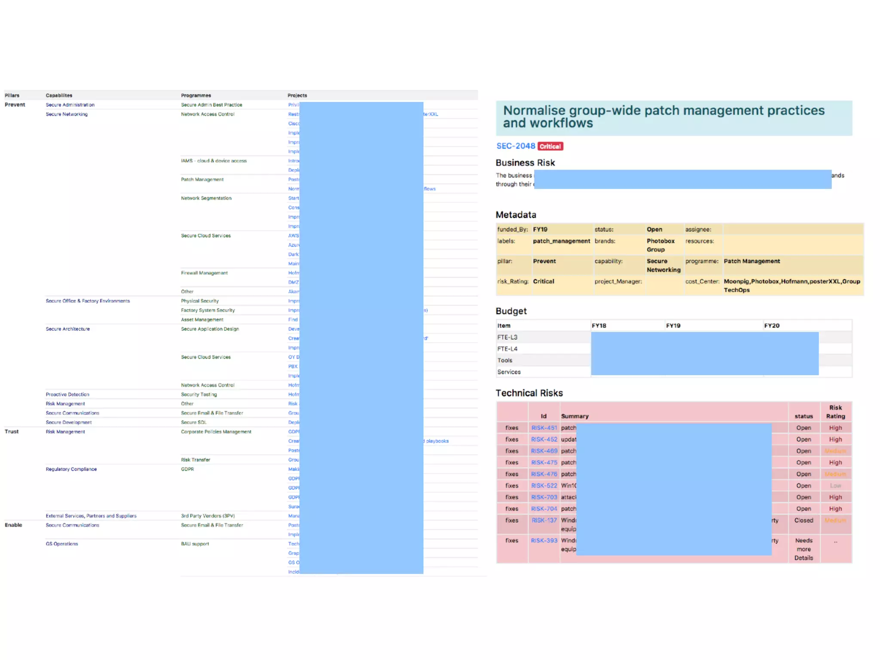This screenshot has height=660, width=880.
Task: Open Network Access Control programme
Action: [208, 114]
